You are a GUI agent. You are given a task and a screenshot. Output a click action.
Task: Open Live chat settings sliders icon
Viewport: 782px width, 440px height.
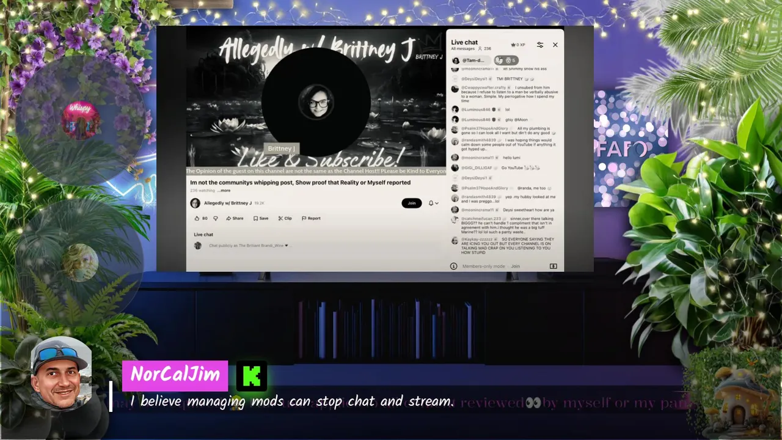click(x=540, y=45)
